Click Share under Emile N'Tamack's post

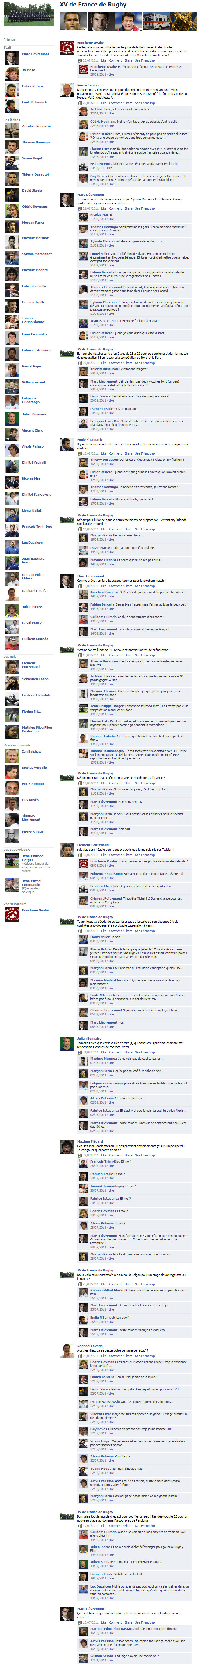(x=128, y=454)
